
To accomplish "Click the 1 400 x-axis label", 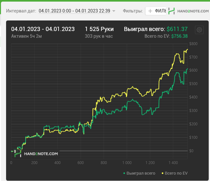I will click(173, 163).
